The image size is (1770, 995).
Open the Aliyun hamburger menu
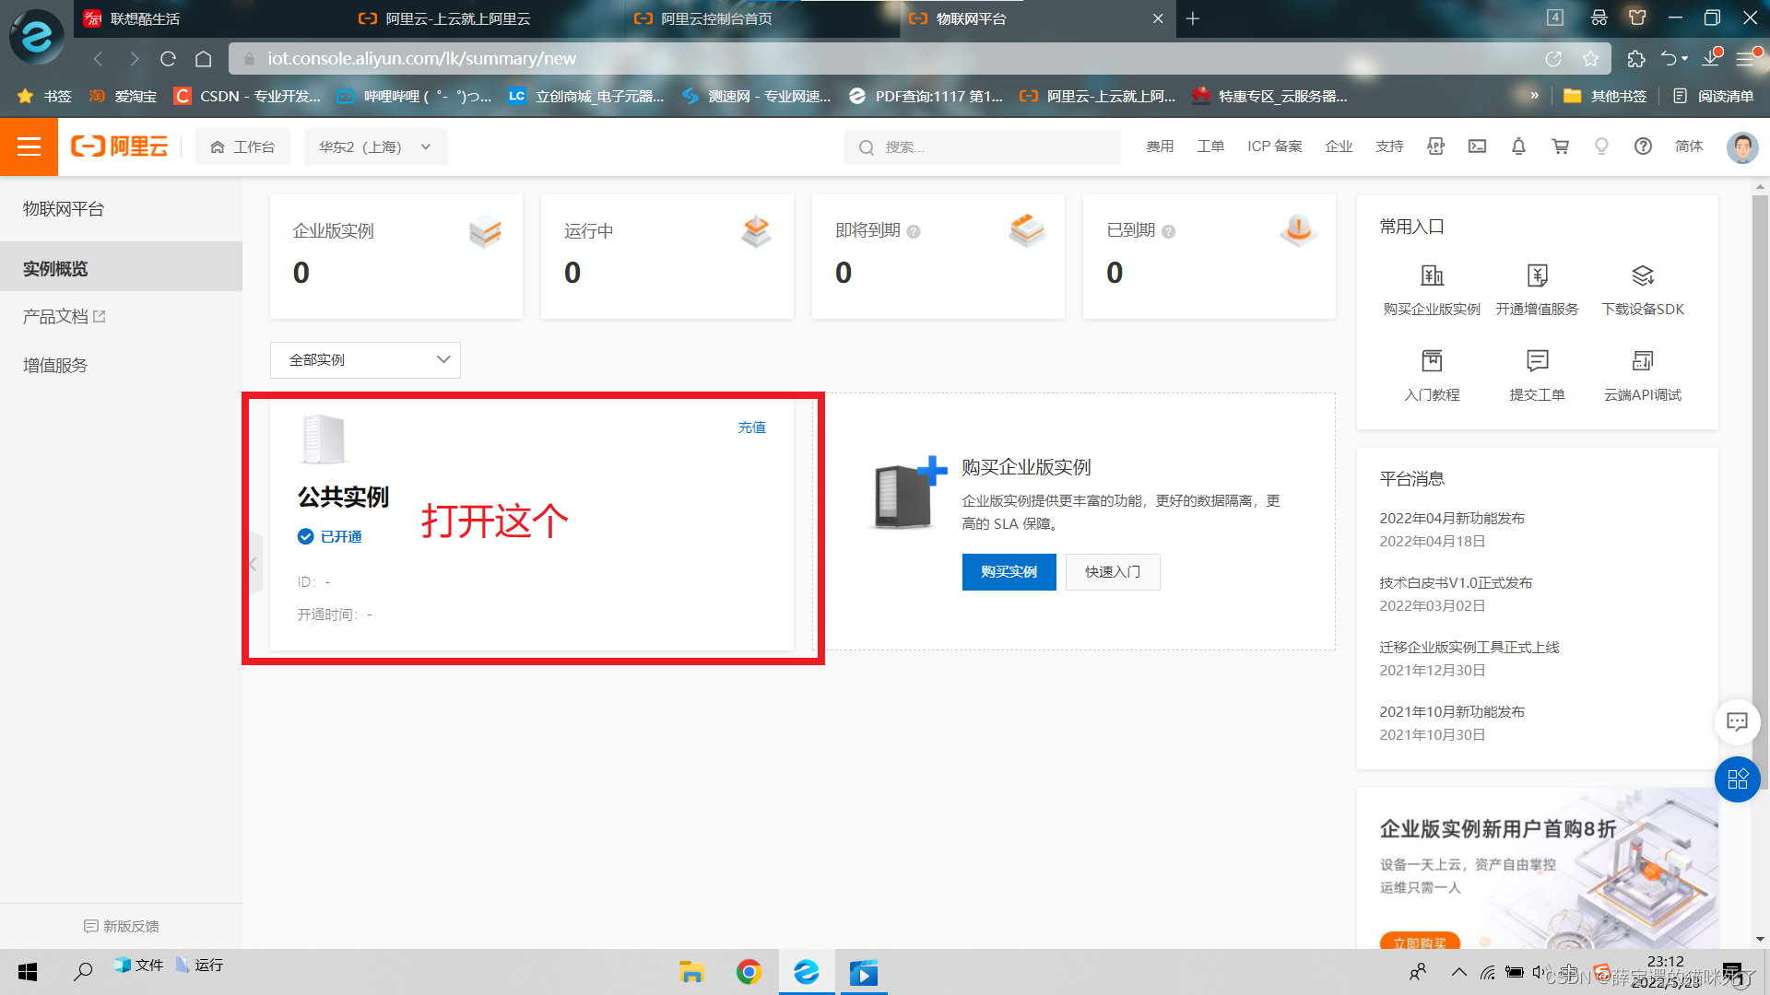pyautogui.click(x=29, y=146)
